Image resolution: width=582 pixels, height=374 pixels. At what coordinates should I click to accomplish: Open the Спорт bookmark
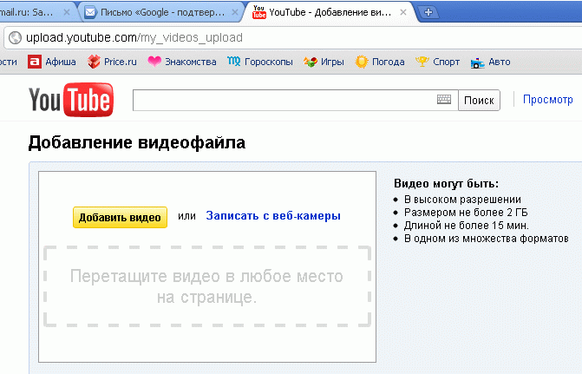coord(437,62)
